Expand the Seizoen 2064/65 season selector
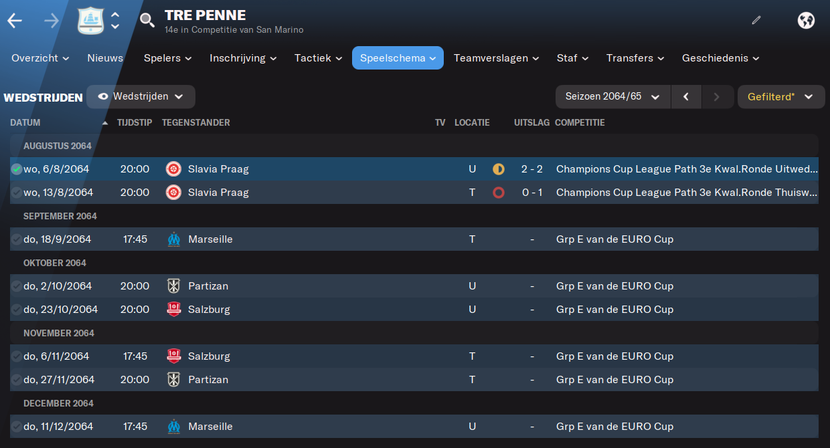This screenshot has height=448, width=830. [x=613, y=97]
